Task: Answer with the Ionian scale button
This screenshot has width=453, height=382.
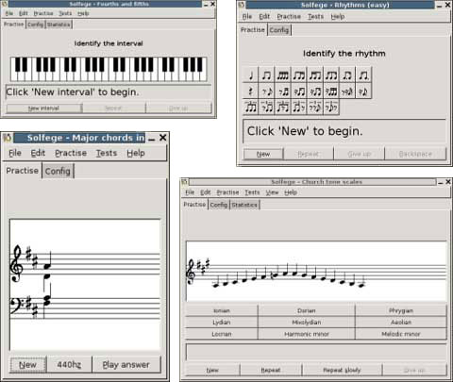Action: pos(222,310)
